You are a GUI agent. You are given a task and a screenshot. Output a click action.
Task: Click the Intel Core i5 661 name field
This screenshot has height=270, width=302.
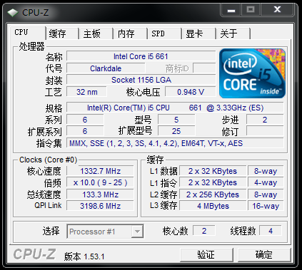[141, 56]
